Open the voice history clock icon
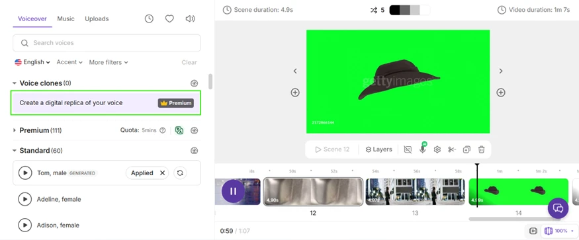Image resolution: width=579 pixels, height=240 pixels. point(149,19)
